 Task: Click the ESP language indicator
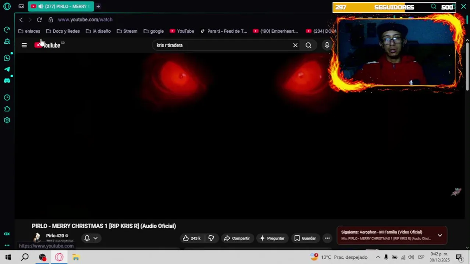click(x=421, y=257)
